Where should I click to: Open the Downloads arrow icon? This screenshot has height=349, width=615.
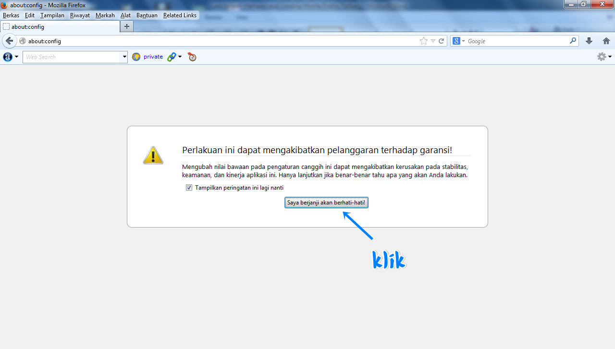pos(589,41)
